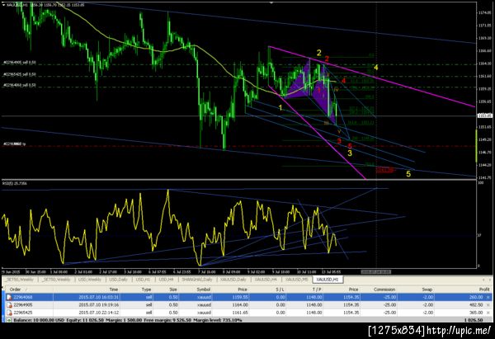Close order 22965425 with its X button
The image size is (495, 339).
pyautogui.click(x=488, y=313)
